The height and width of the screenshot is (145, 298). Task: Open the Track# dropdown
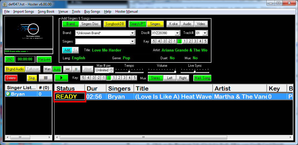(205, 33)
